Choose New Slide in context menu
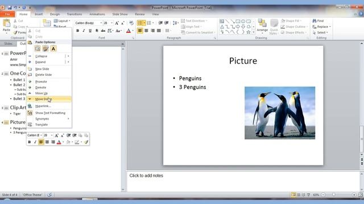 (49, 69)
